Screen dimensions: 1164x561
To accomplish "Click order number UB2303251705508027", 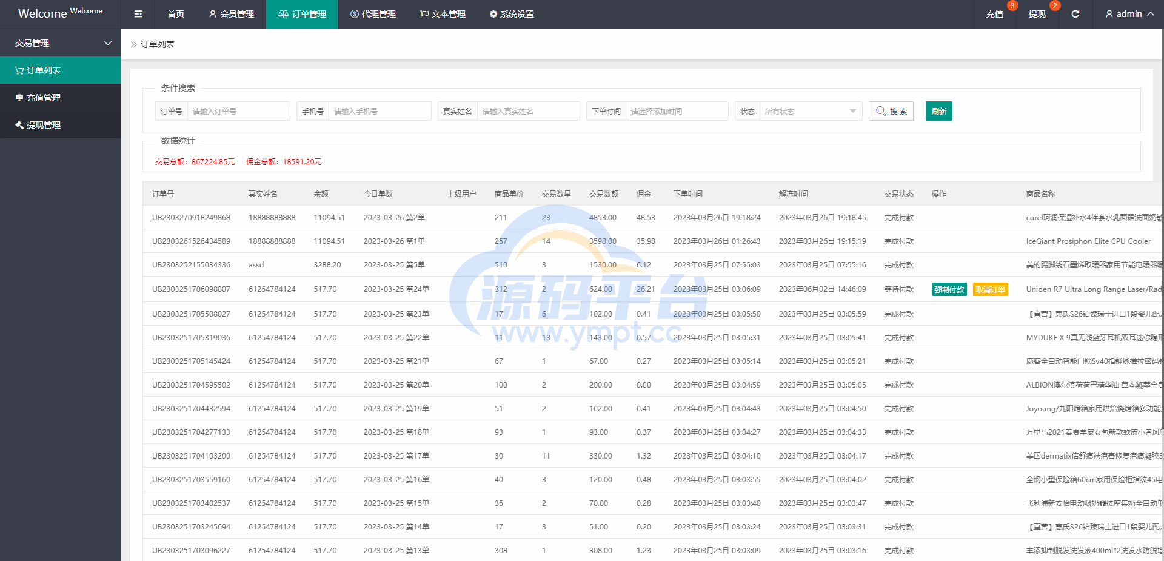I will coord(191,314).
